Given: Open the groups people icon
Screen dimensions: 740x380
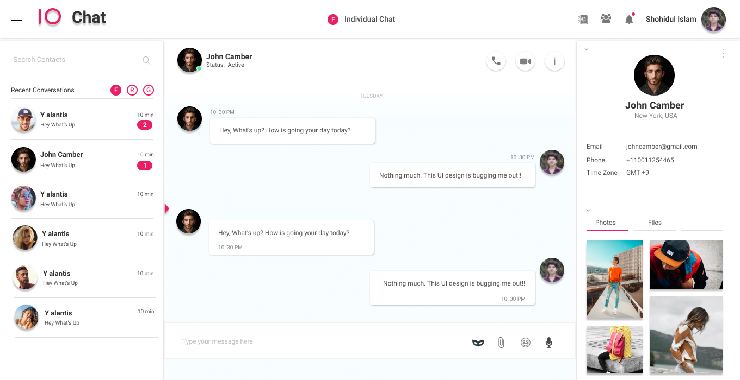Looking at the screenshot, I should tap(606, 18).
